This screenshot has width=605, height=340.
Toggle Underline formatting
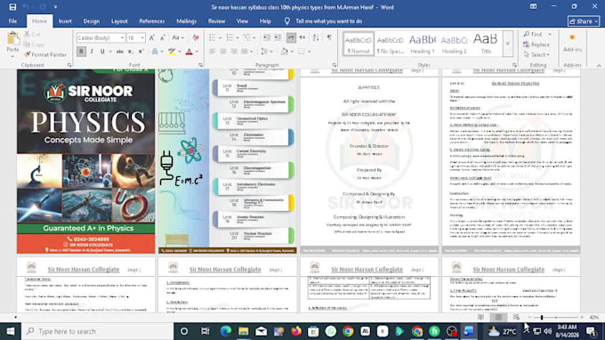(102, 52)
